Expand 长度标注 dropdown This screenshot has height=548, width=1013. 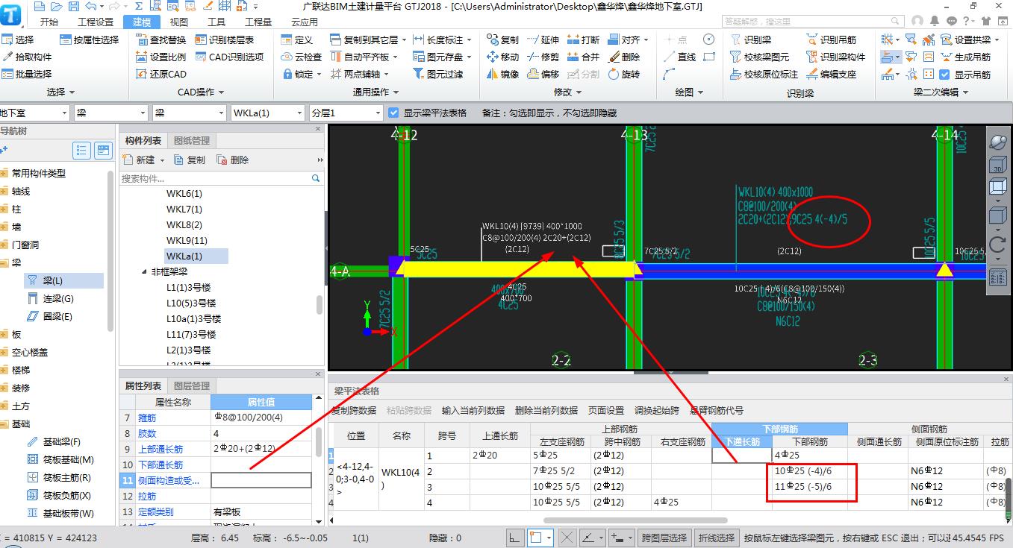(x=470, y=40)
